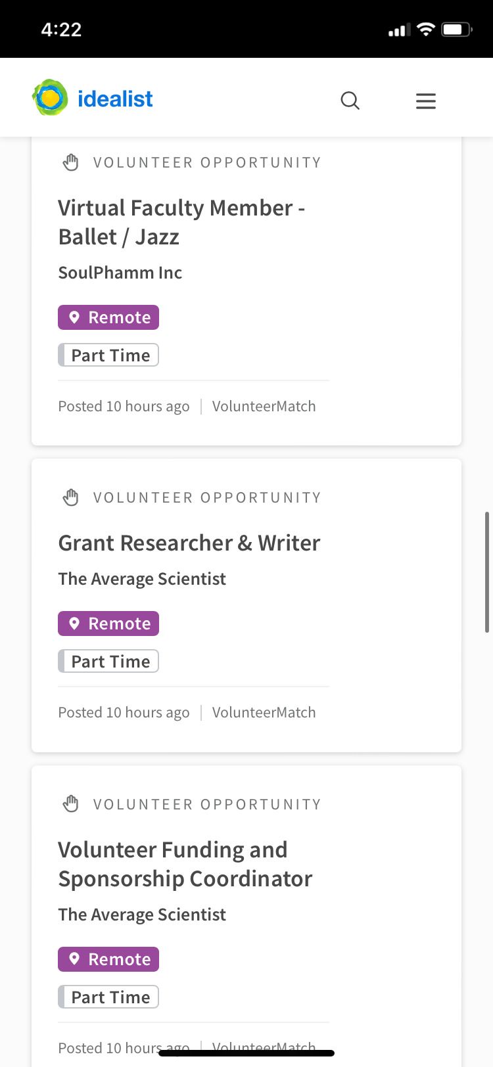Image resolution: width=493 pixels, height=1067 pixels.
Task: Click hand icon on Ballet / Jazz card
Action: pyautogui.click(x=71, y=162)
